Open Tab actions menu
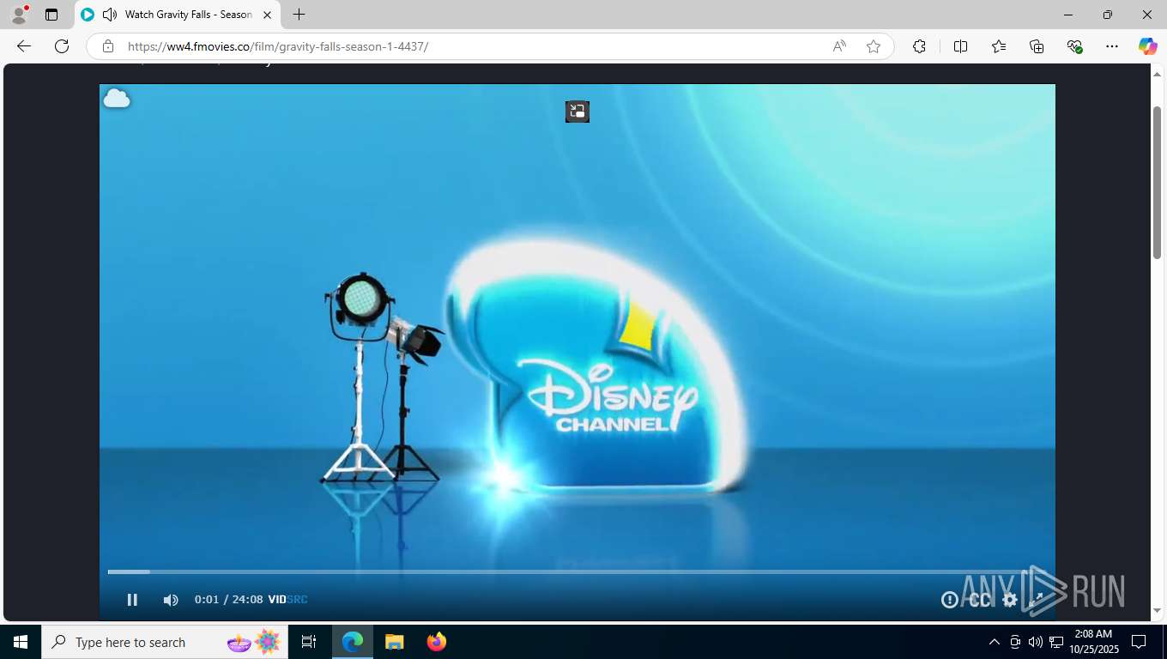This screenshot has height=659, width=1167. (x=51, y=15)
